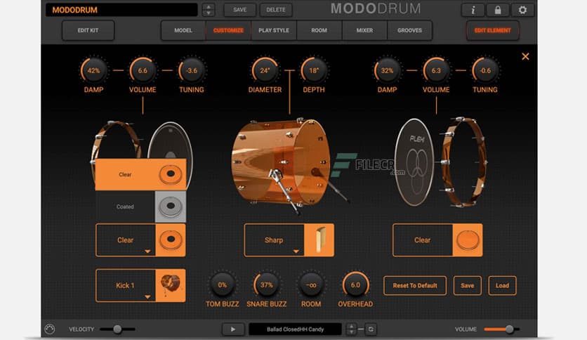Viewport: 587px width, 340px height.
Task: Click the right VOLUME knob at 6.3
Action: click(436, 70)
